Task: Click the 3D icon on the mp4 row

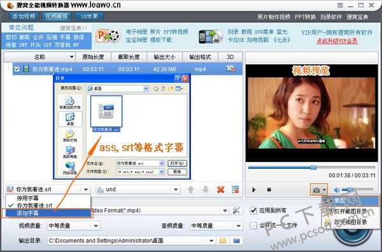Action: pyautogui.click(x=230, y=69)
